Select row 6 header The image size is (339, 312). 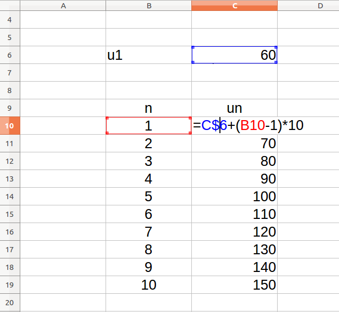(10, 55)
